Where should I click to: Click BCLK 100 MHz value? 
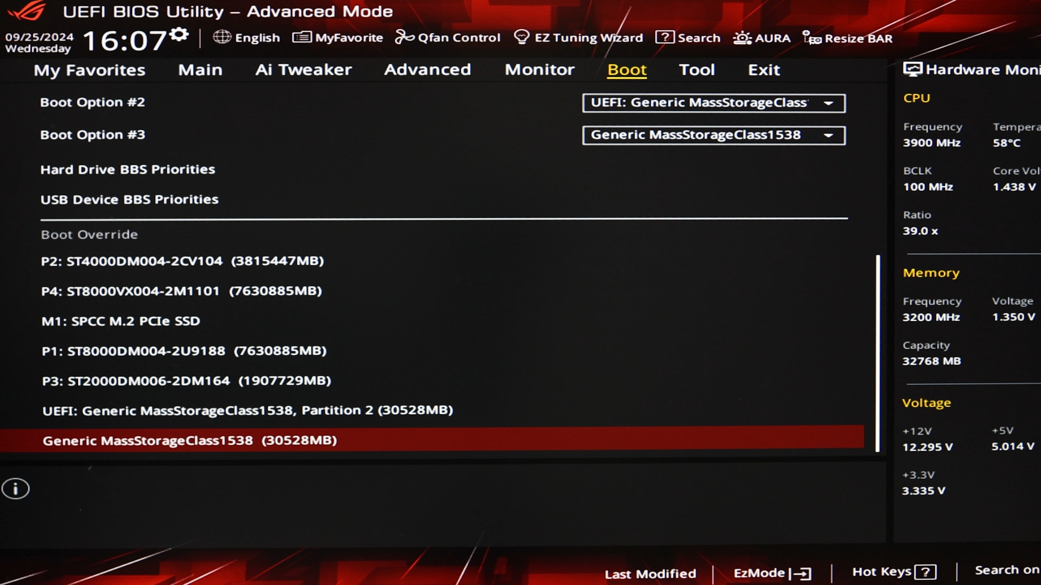click(x=928, y=187)
